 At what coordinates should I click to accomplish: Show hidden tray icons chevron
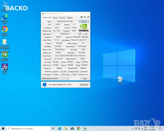click(133, 129)
